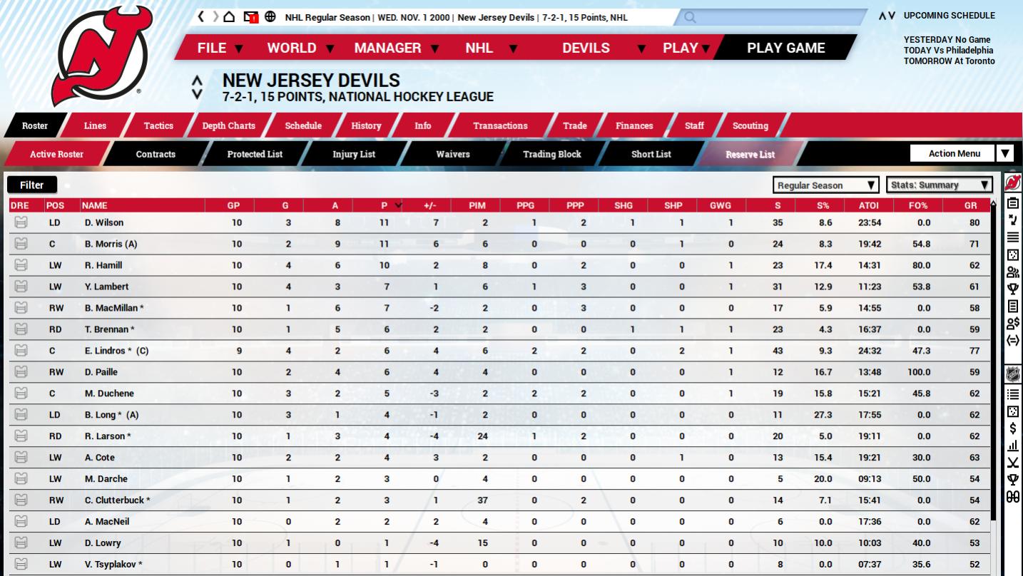
Task: Click the crossed hockey sticks sidebar icon
Action: point(1012,463)
